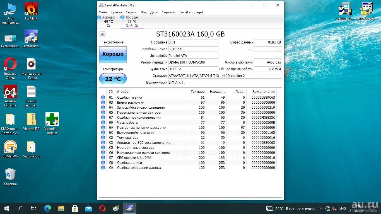The height and width of the screenshot is (214, 381).
Task: Open the Mail app from the taskbar
Action: click(x=89, y=208)
